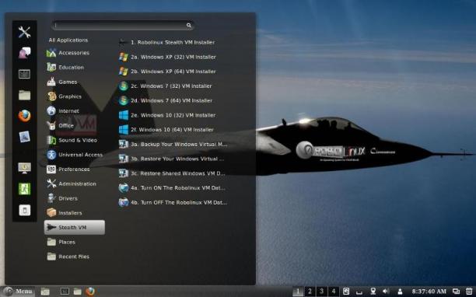Open the image viewer favorite in the sidebar

click(x=24, y=137)
